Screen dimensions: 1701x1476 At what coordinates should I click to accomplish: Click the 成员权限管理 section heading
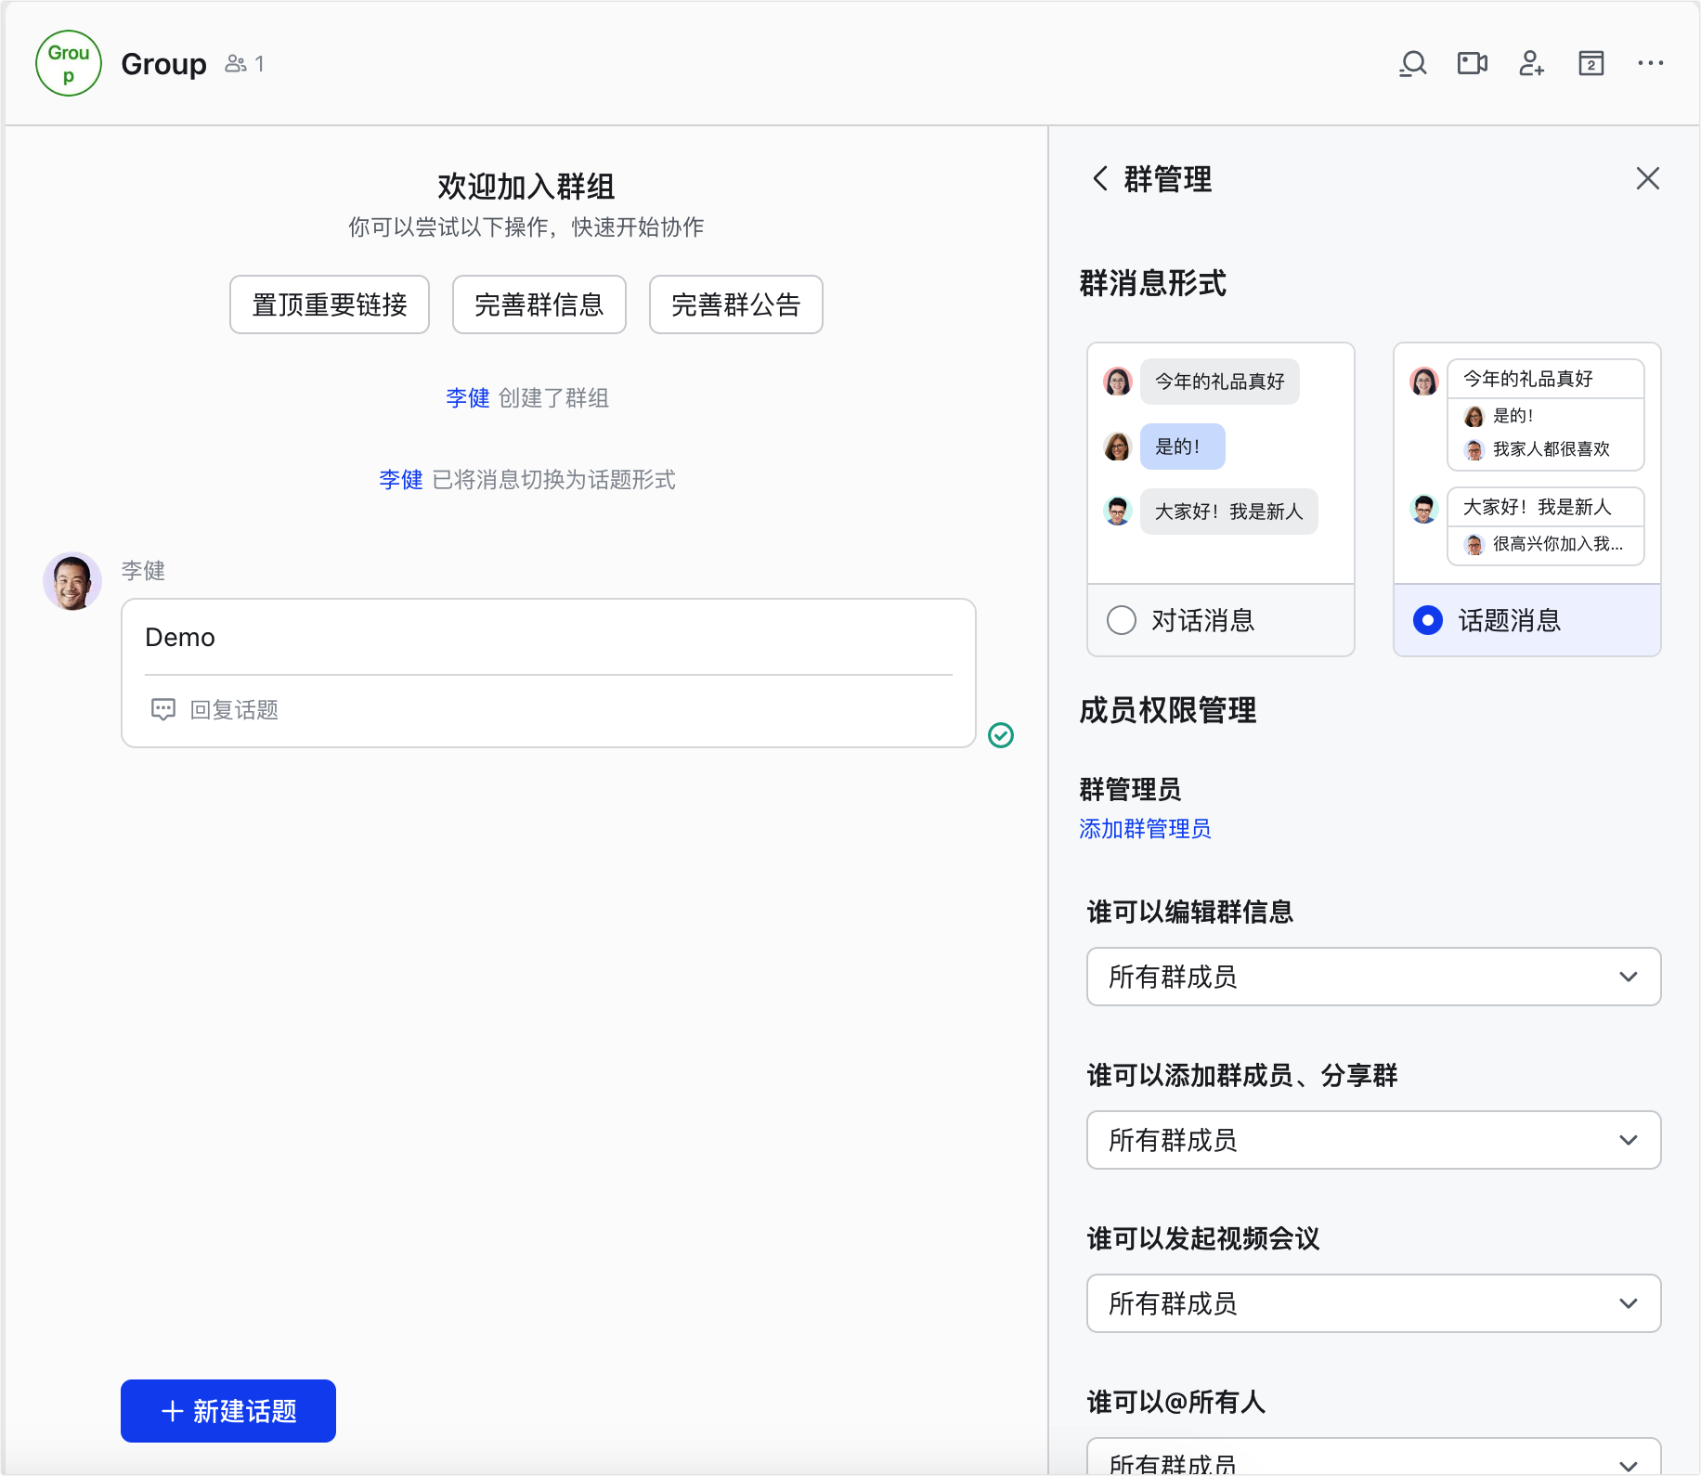[x=1168, y=710]
